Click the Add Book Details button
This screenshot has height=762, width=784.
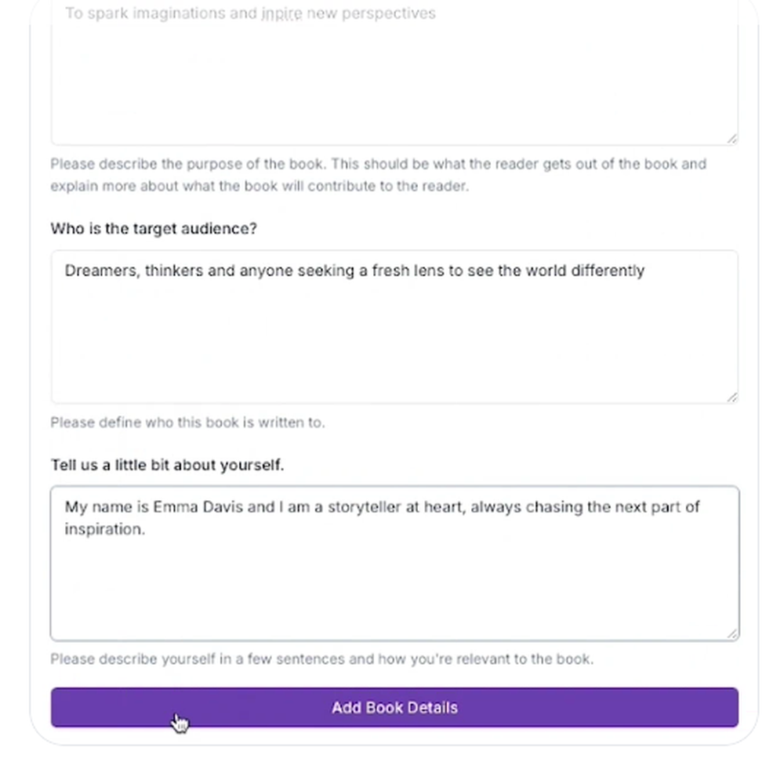[394, 707]
